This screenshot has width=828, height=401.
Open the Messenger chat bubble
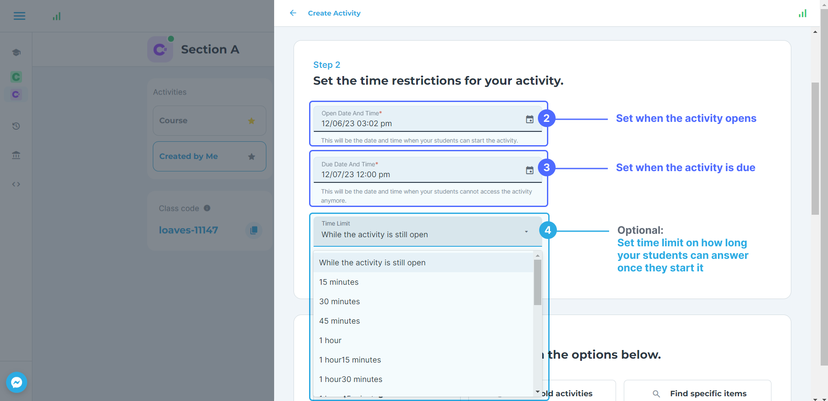[17, 382]
